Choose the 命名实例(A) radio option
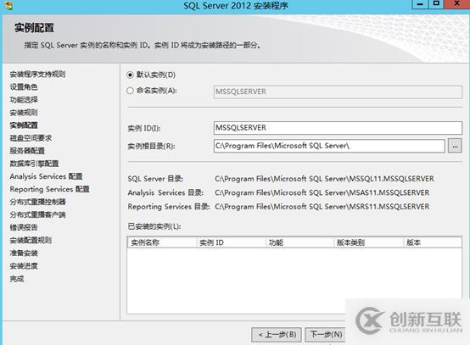The height and width of the screenshot is (345, 470). pyautogui.click(x=130, y=91)
